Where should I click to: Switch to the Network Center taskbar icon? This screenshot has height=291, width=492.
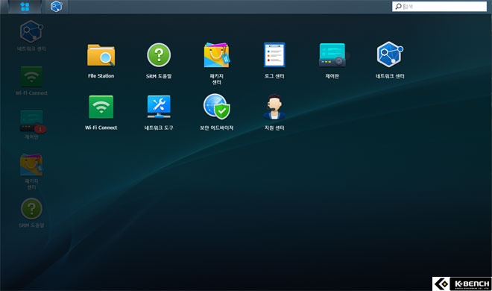click(x=57, y=7)
